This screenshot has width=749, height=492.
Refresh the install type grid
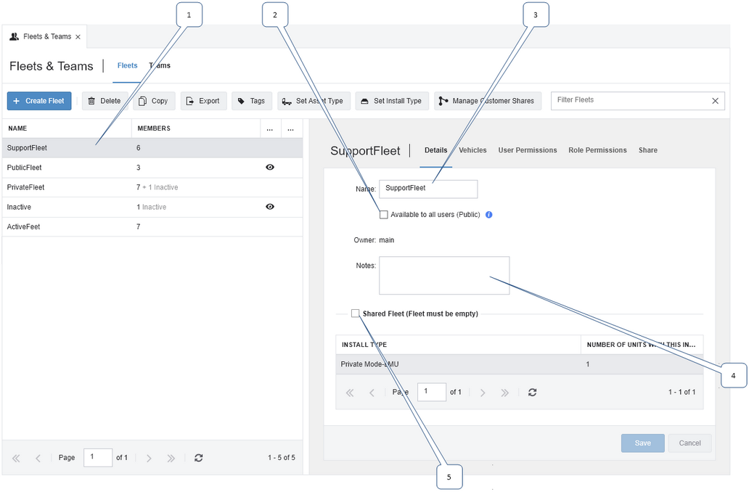click(532, 392)
